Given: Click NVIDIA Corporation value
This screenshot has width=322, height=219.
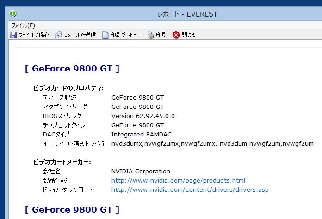Looking at the screenshot, I should (141, 172).
